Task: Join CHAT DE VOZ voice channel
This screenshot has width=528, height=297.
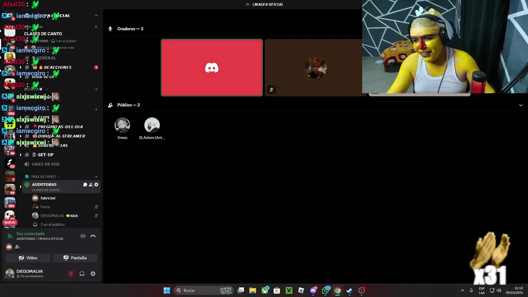Action: (x=61, y=164)
